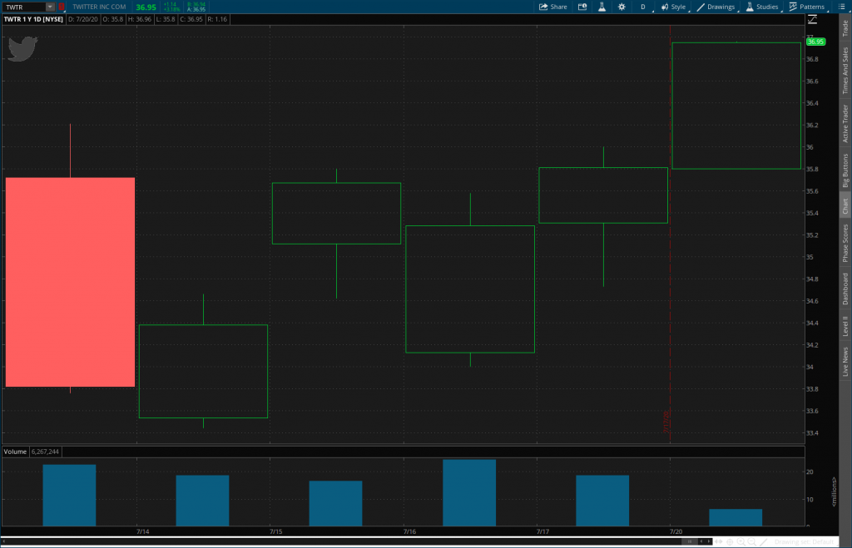Open the Studies menu
Screen dimensions: 852x548
pyautogui.click(x=762, y=7)
